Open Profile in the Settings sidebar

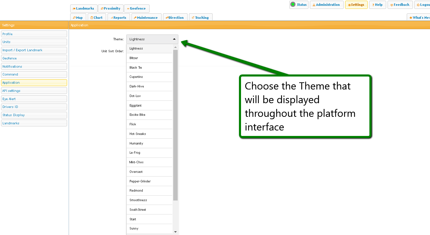pyautogui.click(x=34, y=34)
